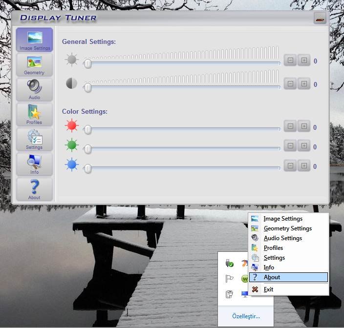Increase blue level with plus button
The height and width of the screenshot is (328, 344).
click(x=304, y=165)
